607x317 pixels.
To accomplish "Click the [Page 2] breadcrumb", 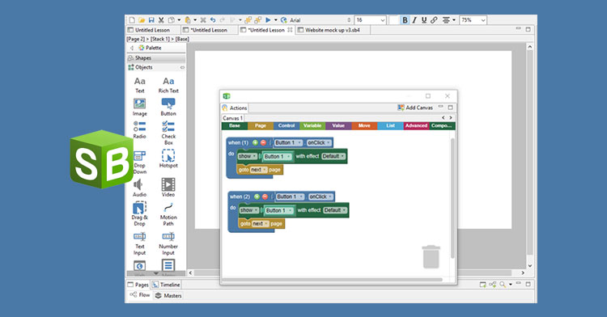I will [135, 39].
